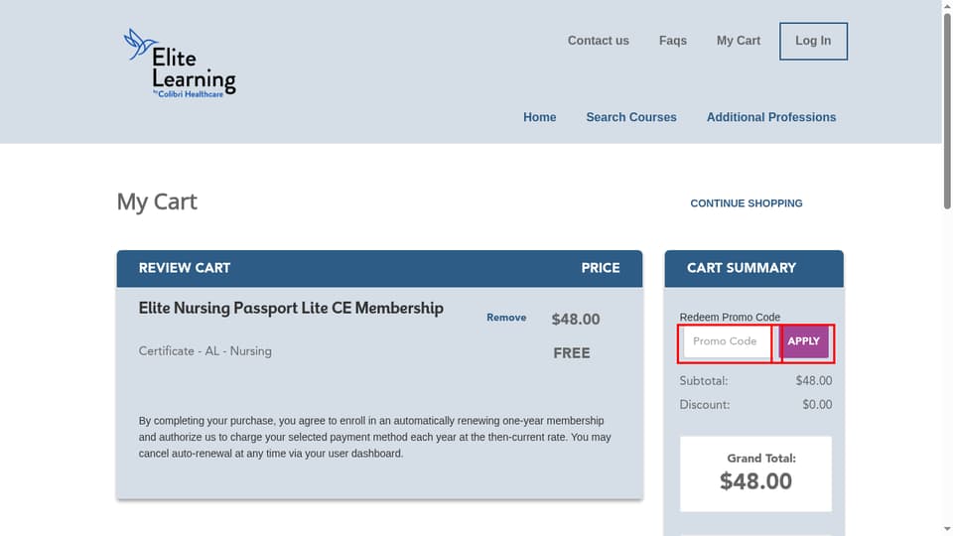Click the Apply promo code button
The image size is (953, 536).
click(x=803, y=341)
